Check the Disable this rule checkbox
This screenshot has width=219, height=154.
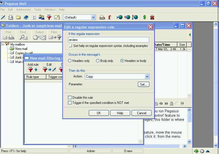[70, 98]
